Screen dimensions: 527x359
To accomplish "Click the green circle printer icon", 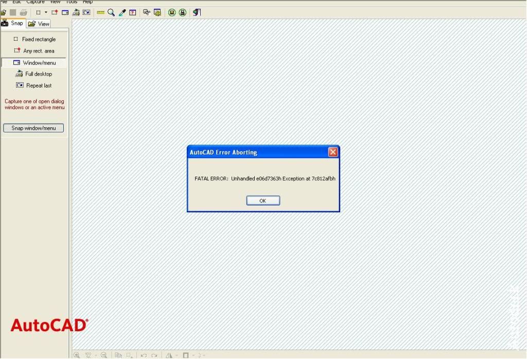I will click(x=183, y=13).
